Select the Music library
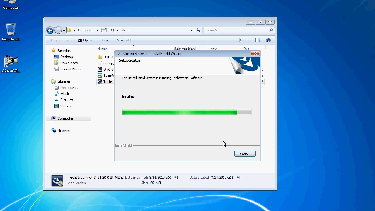 pos(65,94)
